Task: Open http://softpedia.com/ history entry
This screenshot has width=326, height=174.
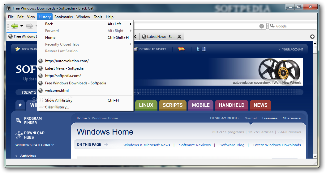Action: [x=85, y=76]
